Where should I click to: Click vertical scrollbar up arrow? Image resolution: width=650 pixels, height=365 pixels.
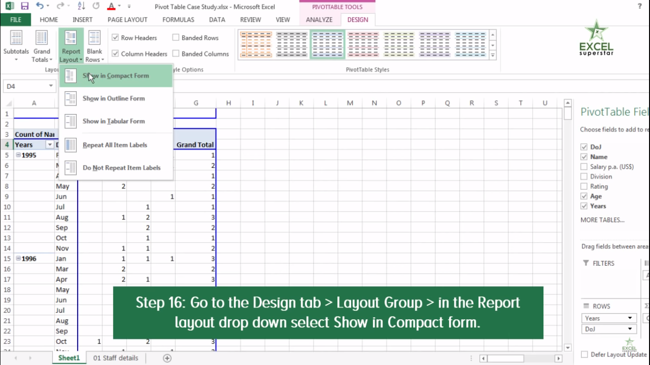567,103
